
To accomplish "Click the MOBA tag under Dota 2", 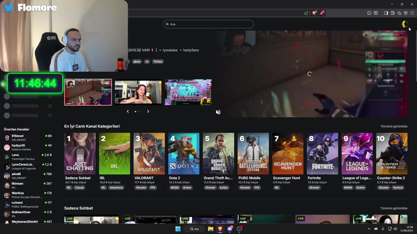I will tap(175, 188).
